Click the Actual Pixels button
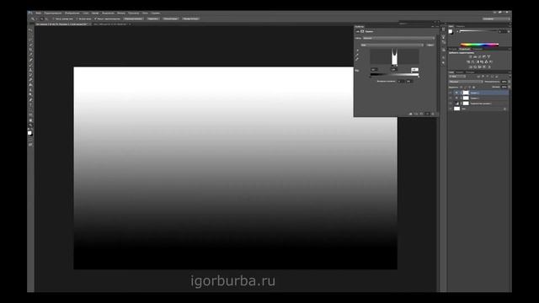This screenshot has width=539, height=303. pyautogui.click(x=133, y=19)
